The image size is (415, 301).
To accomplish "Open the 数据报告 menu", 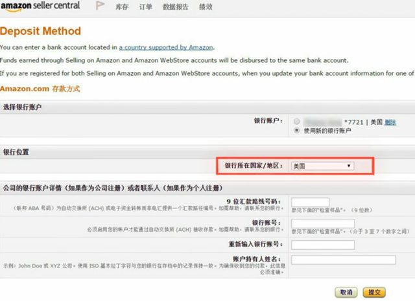I will tap(176, 7).
